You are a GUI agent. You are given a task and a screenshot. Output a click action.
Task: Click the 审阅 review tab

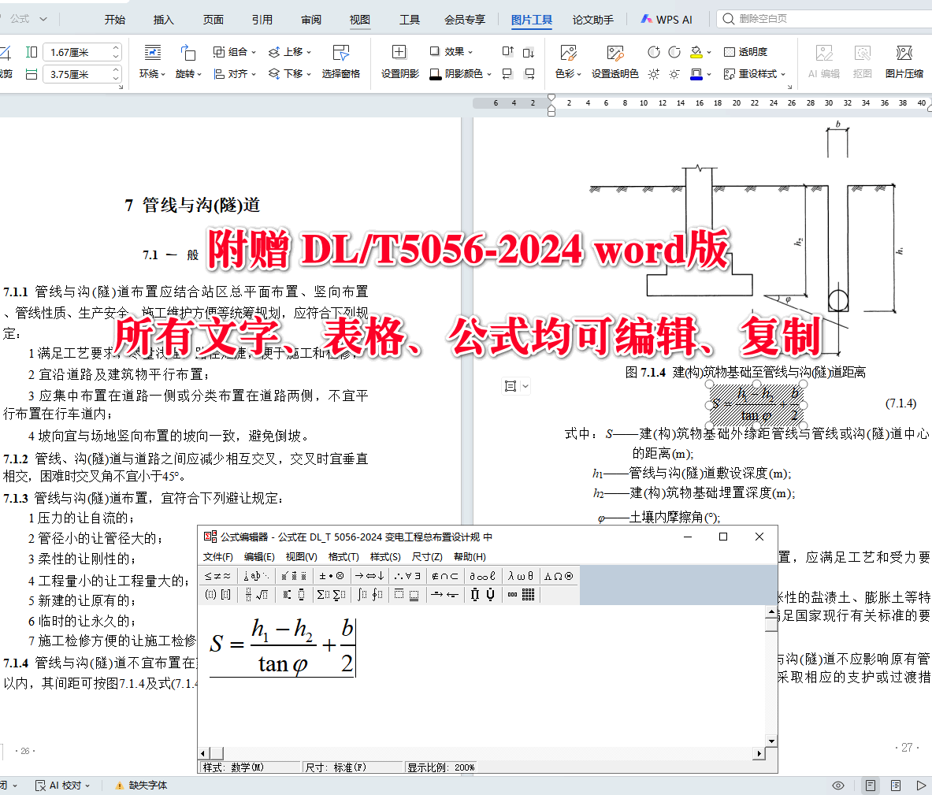[311, 20]
